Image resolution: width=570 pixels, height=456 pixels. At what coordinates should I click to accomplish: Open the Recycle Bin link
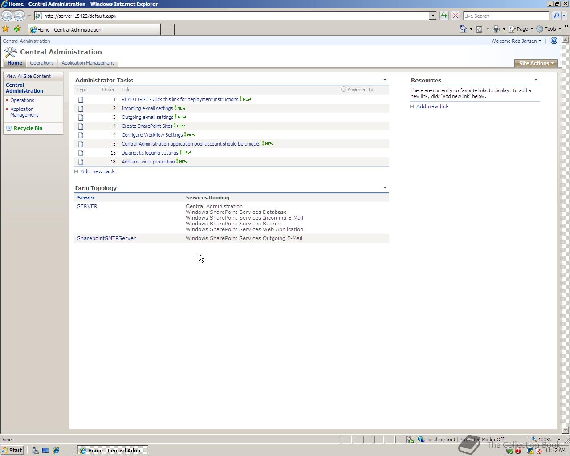pyautogui.click(x=28, y=128)
